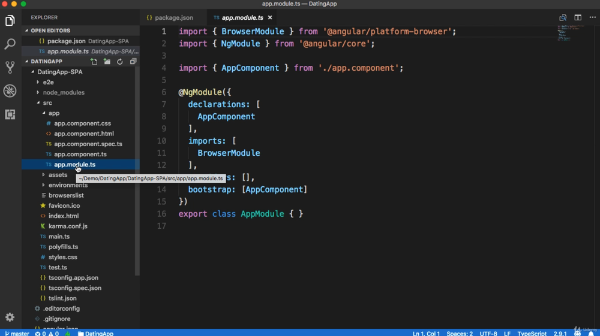Open the Manage gear menu
Image resolution: width=600 pixels, height=336 pixels.
tap(10, 317)
